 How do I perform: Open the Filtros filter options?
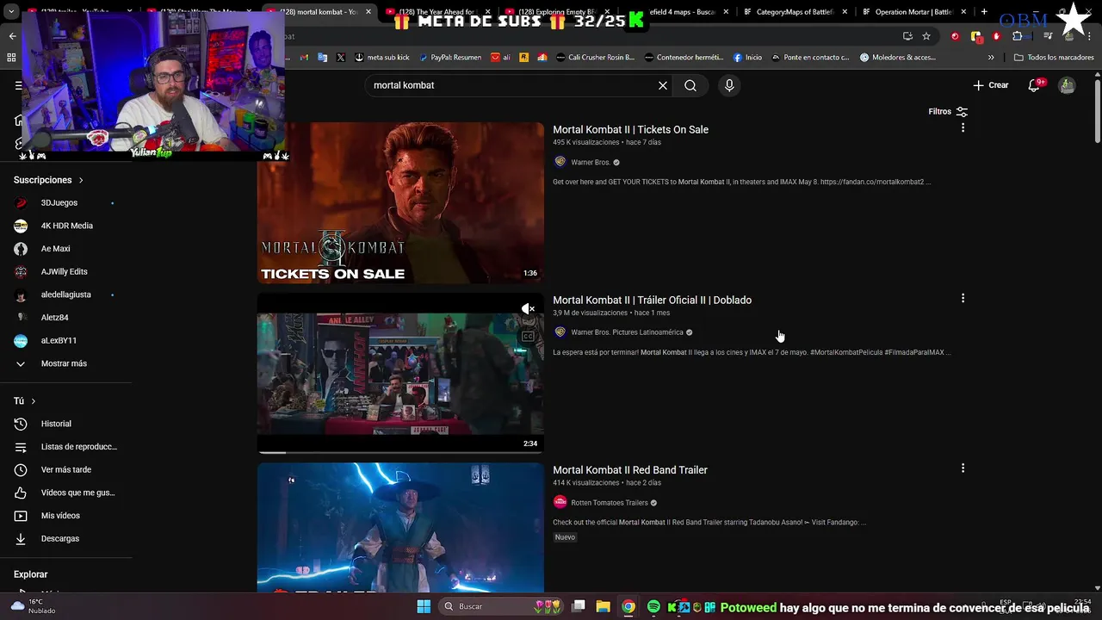click(948, 111)
